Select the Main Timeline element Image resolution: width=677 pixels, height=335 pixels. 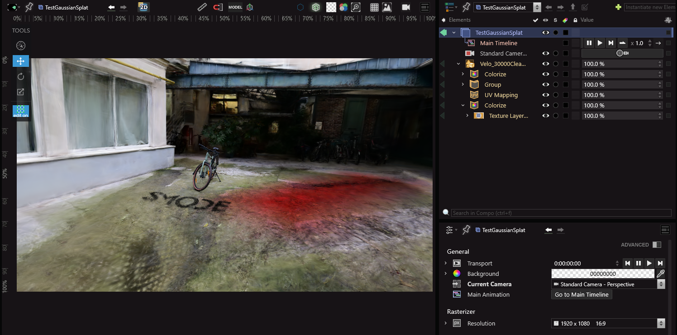click(x=498, y=43)
